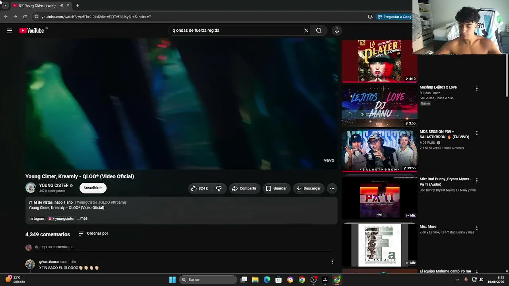Screen dimensions: 509x286
Task: Open the Lejitos Love DJ Manu thumbnail
Action: [380, 106]
